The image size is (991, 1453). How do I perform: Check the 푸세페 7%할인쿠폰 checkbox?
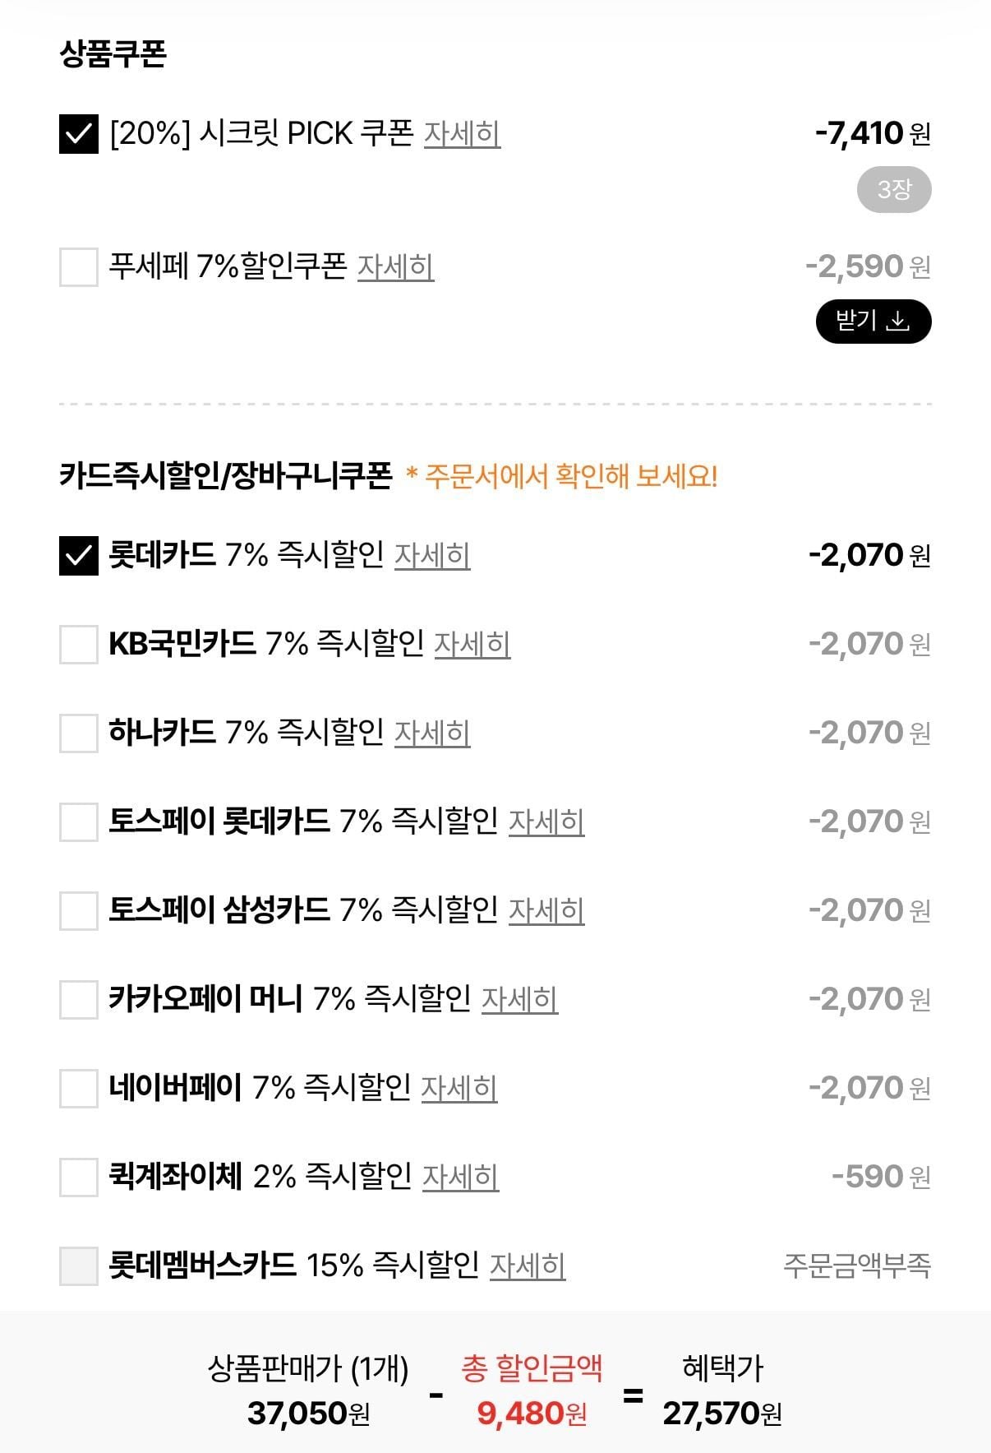(x=79, y=267)
